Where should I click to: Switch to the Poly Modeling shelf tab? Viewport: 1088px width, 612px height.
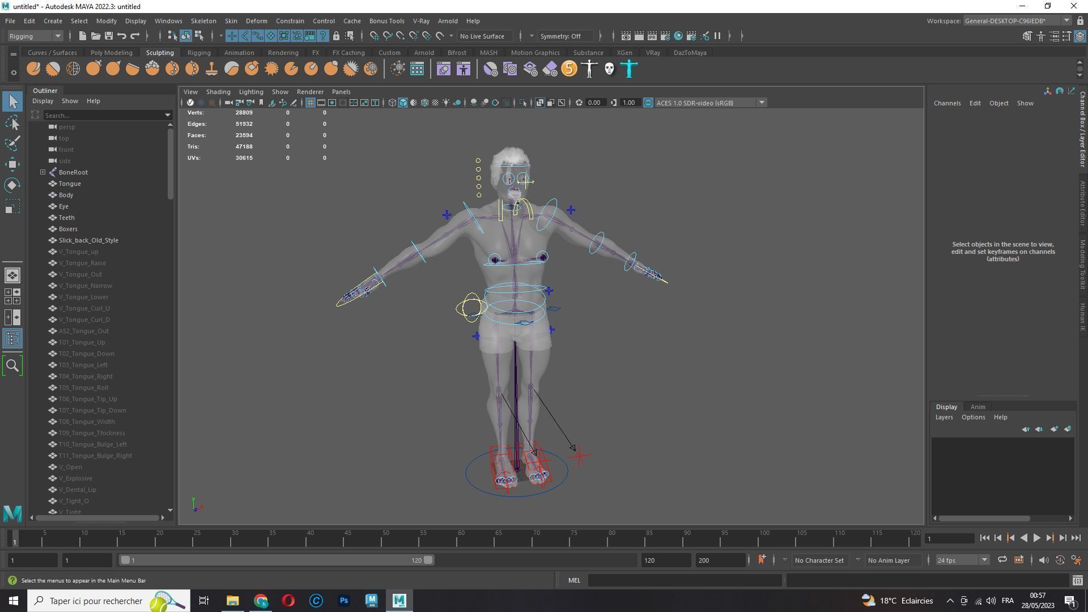click(111, 53)
